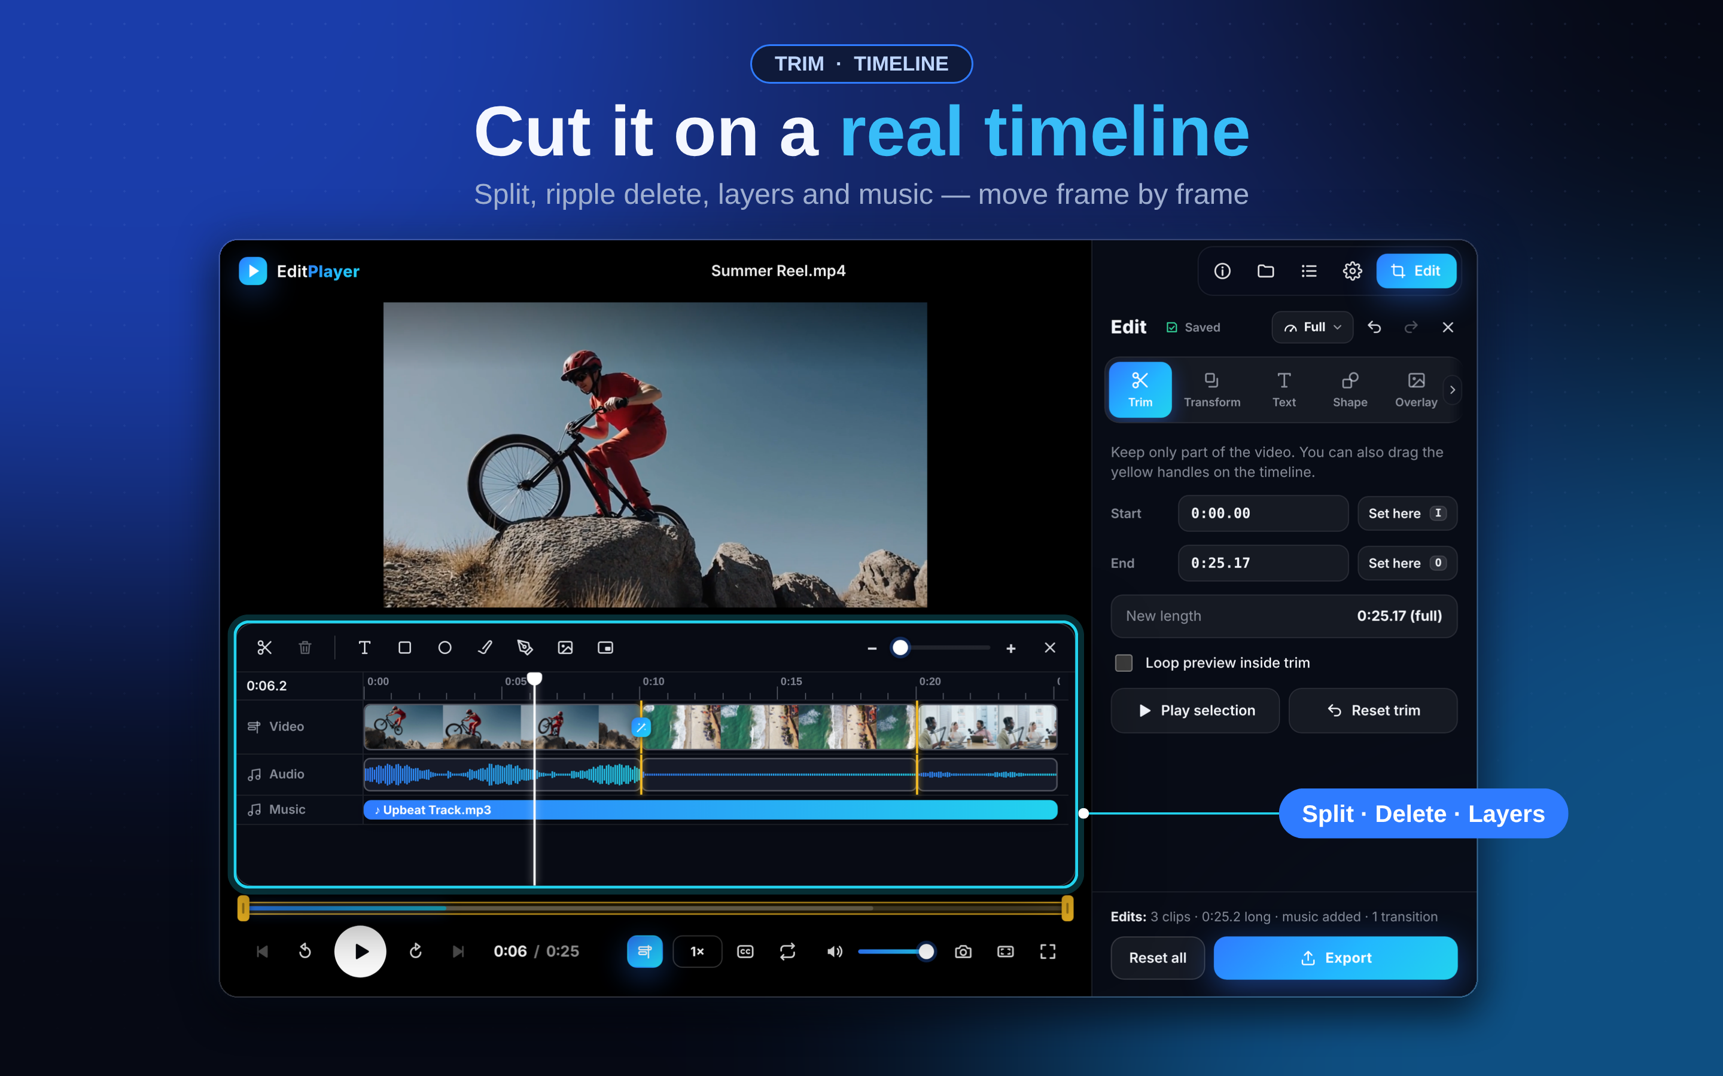This screenshot has height=1076, width=1723.
Task: Click the volume slider knob
Action: (926, 952)
